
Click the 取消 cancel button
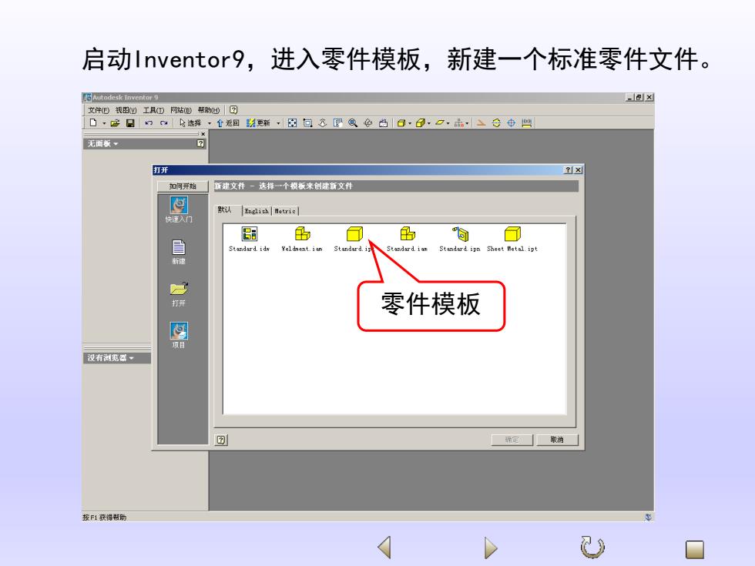(x=557, y=440)
